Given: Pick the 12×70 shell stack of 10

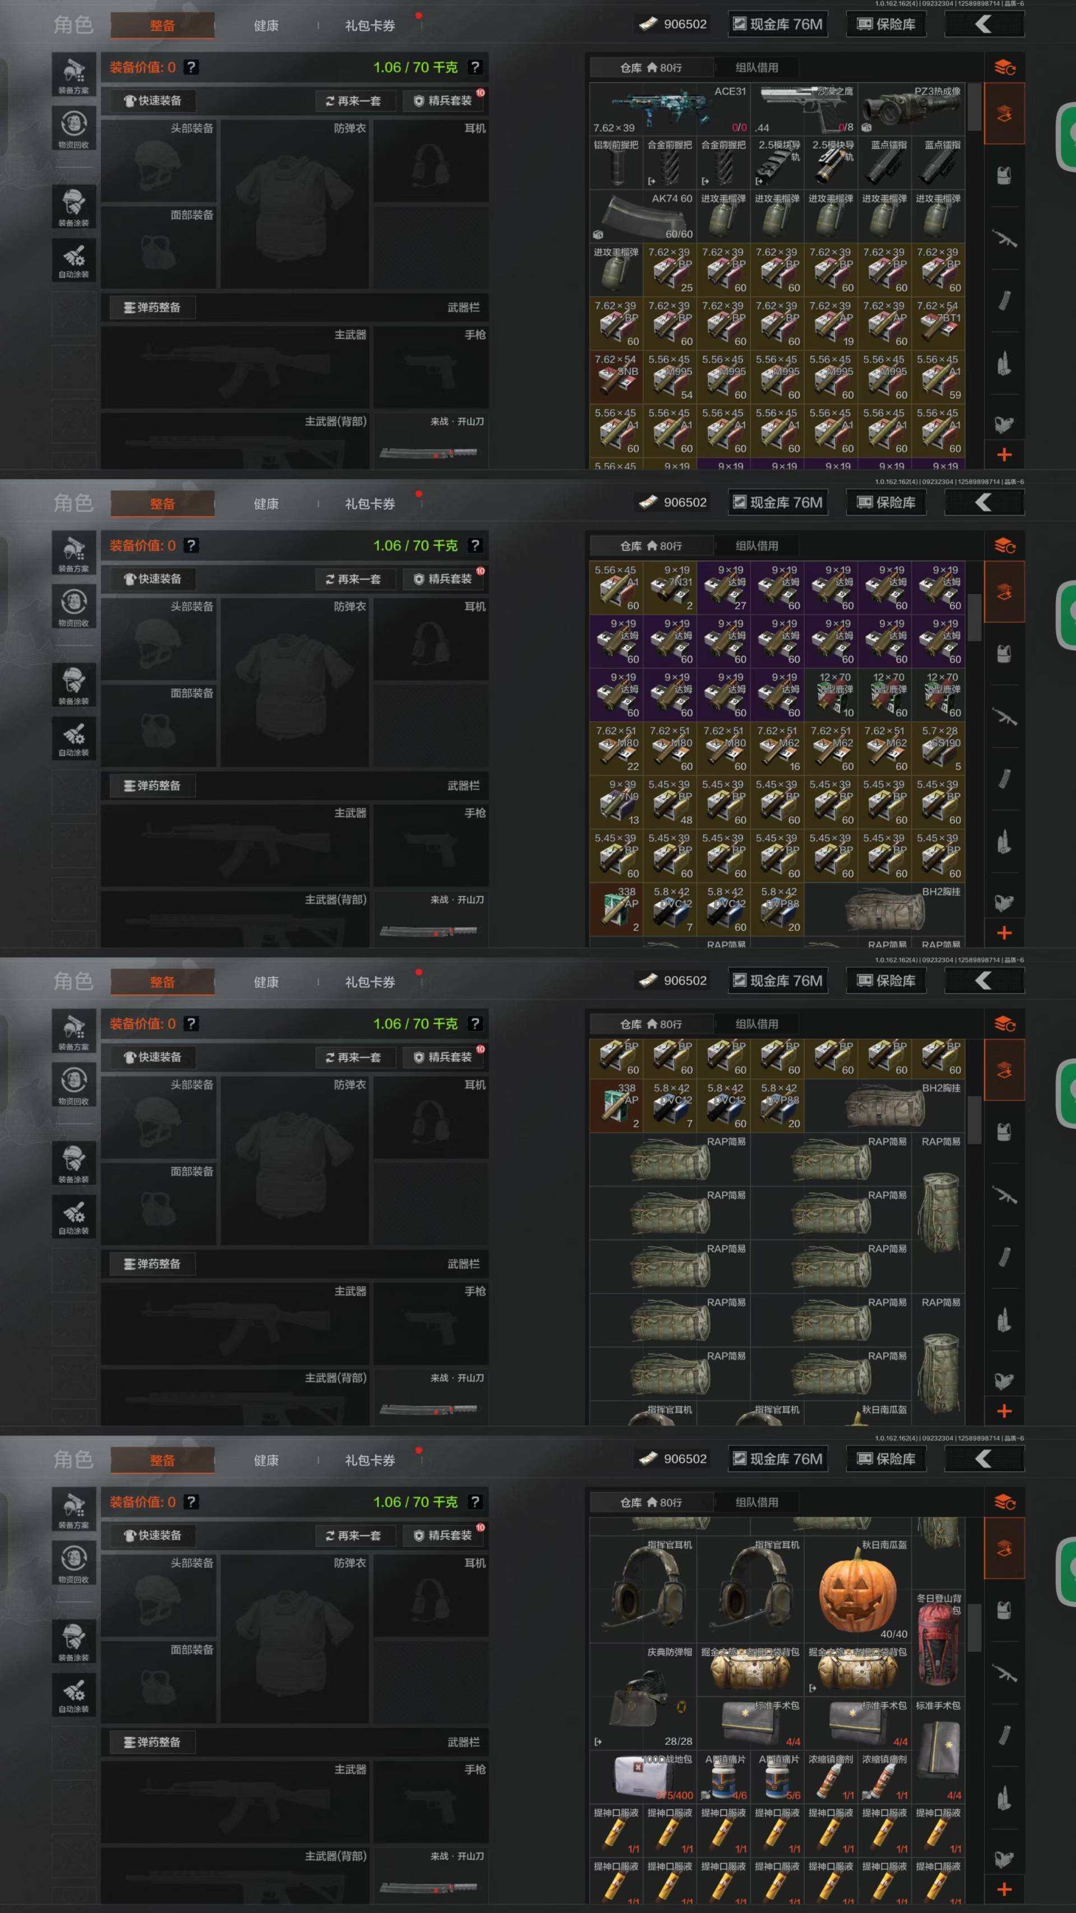Looking at the screenshot, I should [830, 695].
